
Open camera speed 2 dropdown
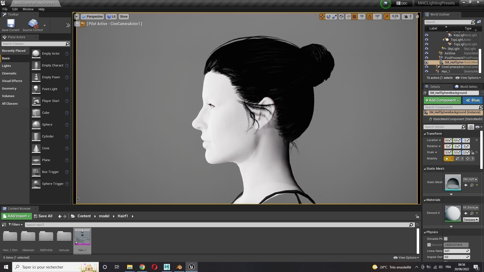pyautogui.click(x=408, y=17)
